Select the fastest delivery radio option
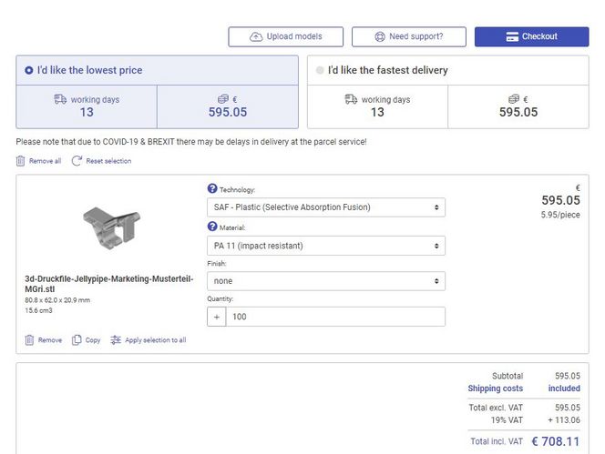Image resolution: width=605 pixels, height=454 pixels. point(319,70)
